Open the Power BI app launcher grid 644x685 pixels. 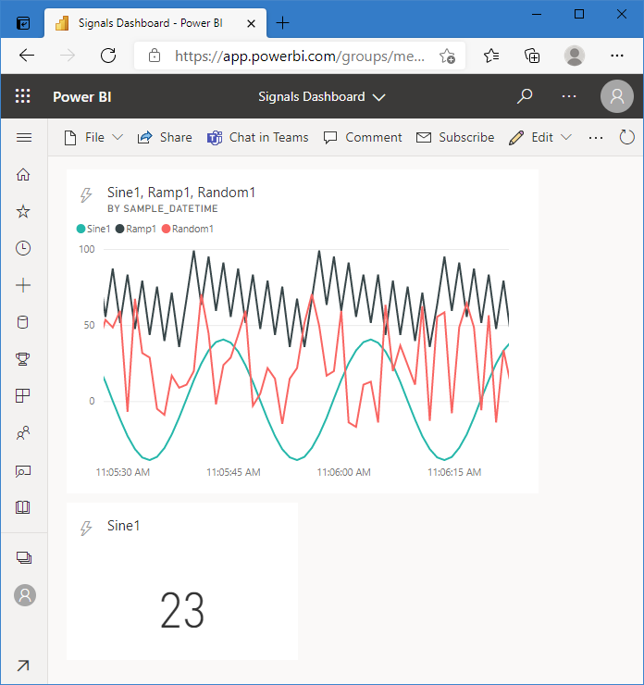[23, 96]
